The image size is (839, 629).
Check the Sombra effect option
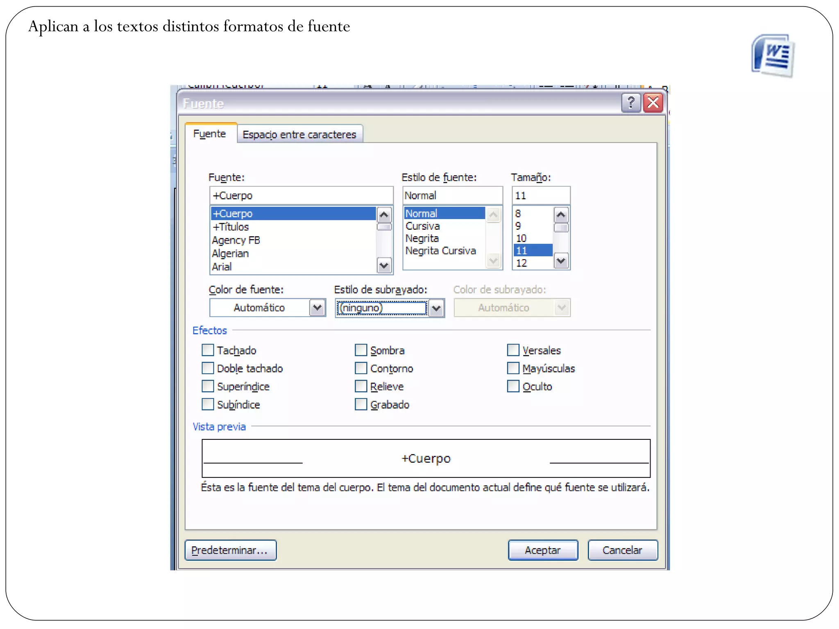point(361,350)
